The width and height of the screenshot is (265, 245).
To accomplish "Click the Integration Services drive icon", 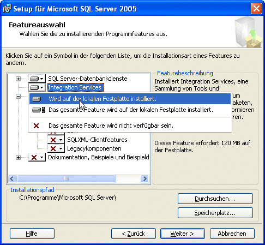I will [34, 87].
